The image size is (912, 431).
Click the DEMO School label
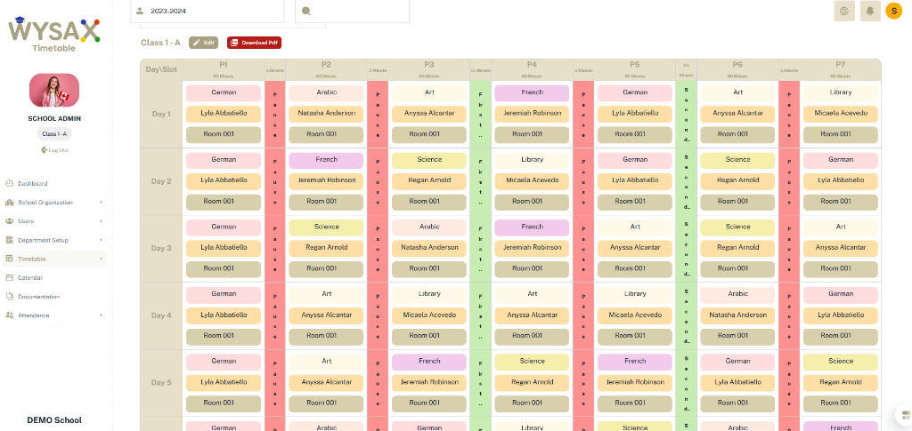click(54, 420)
